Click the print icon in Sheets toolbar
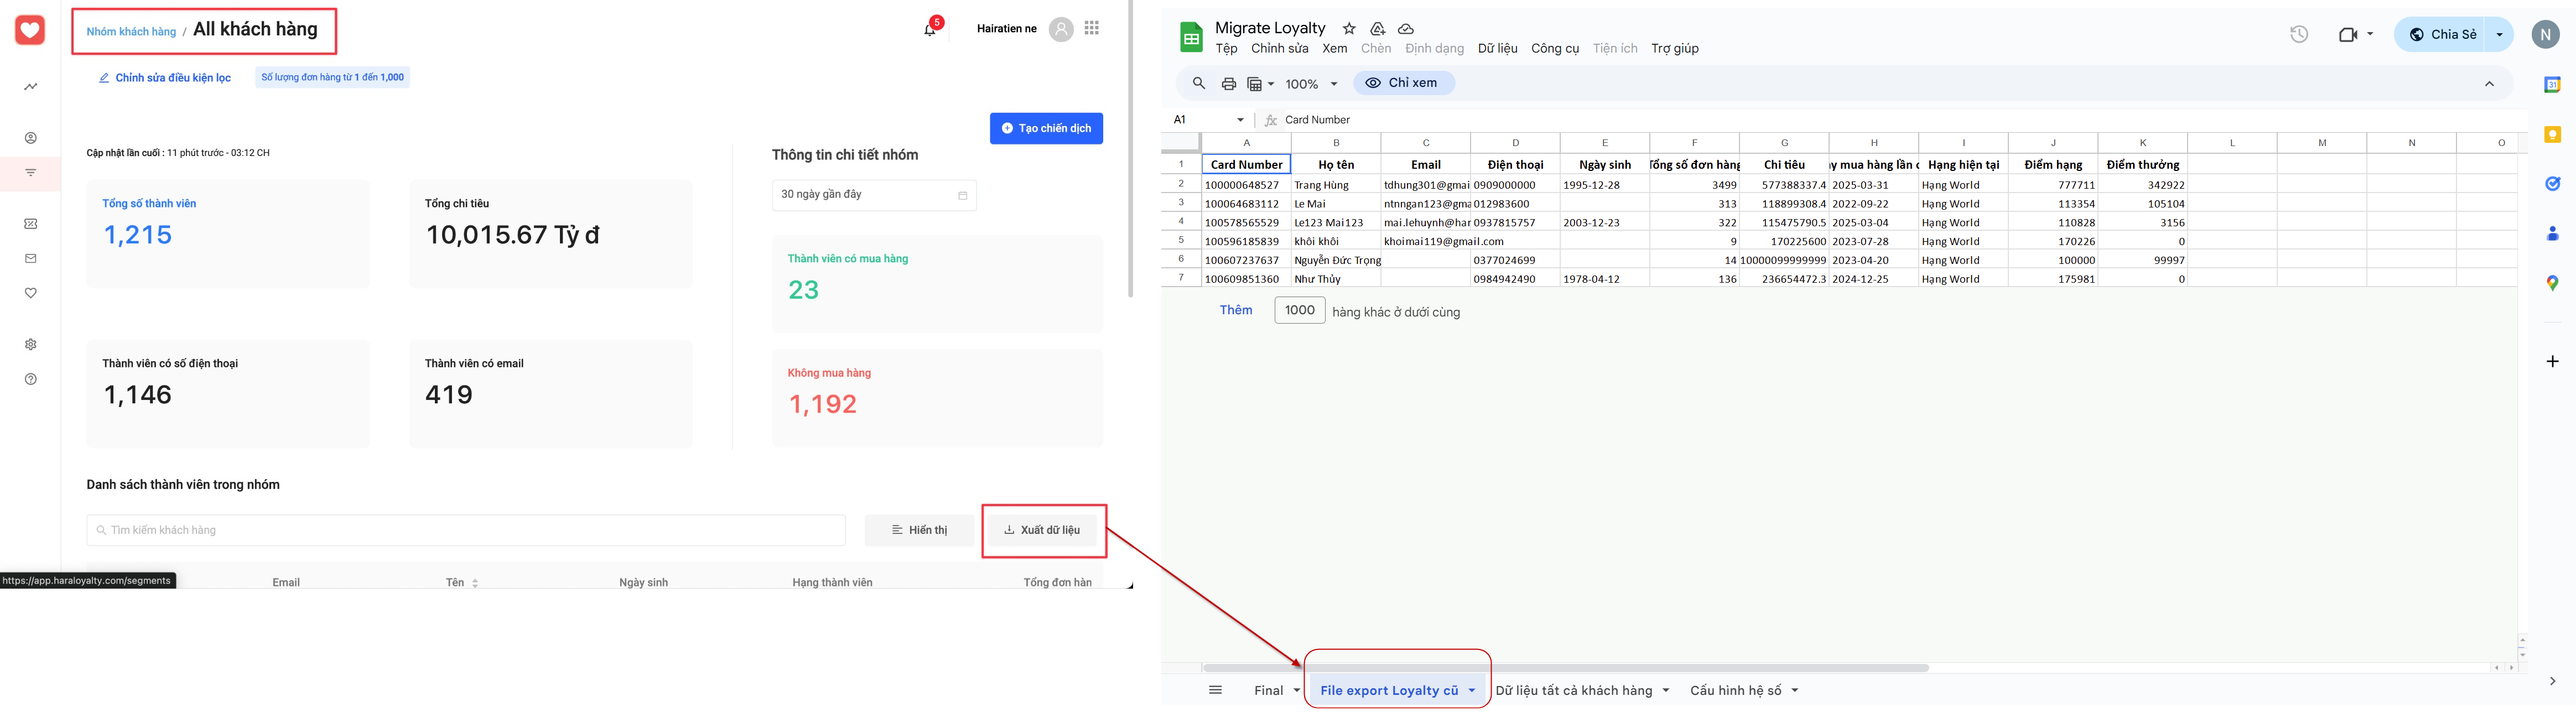Screen dimensions: 2576x717 (1228, 84)
